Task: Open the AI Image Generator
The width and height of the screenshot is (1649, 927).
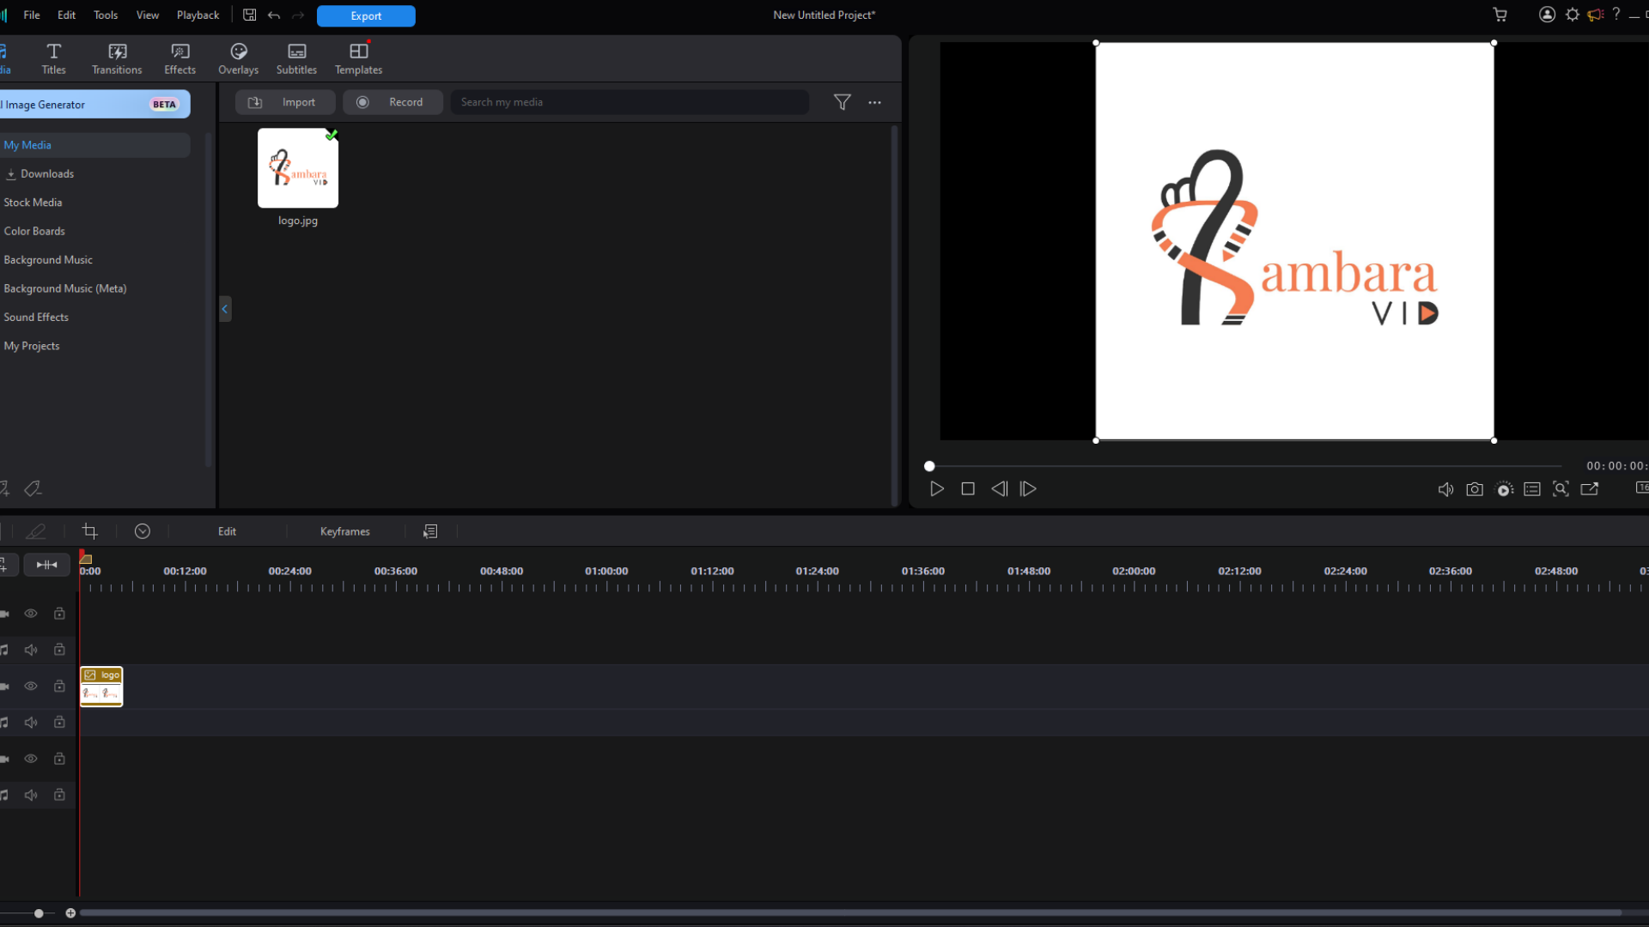Action: 94,105
